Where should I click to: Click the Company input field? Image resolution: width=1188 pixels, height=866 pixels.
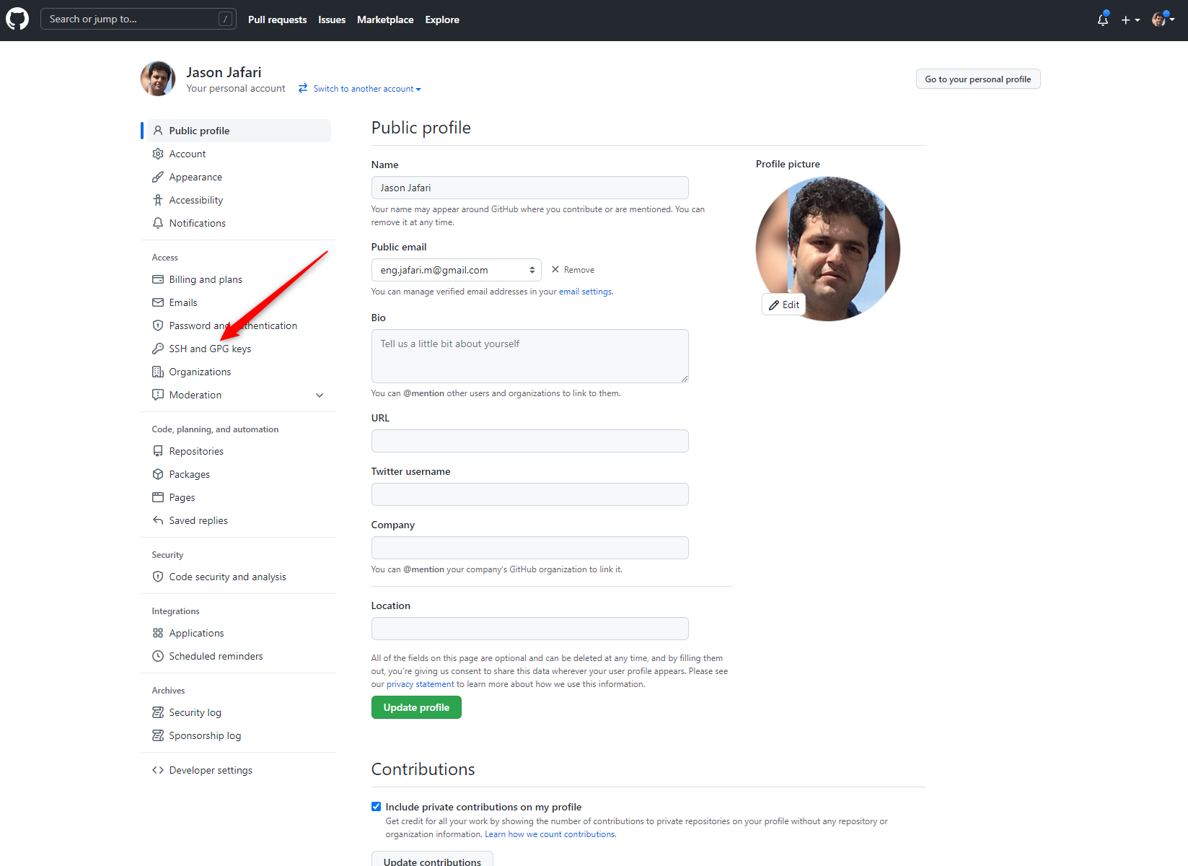tap(530, 548)
